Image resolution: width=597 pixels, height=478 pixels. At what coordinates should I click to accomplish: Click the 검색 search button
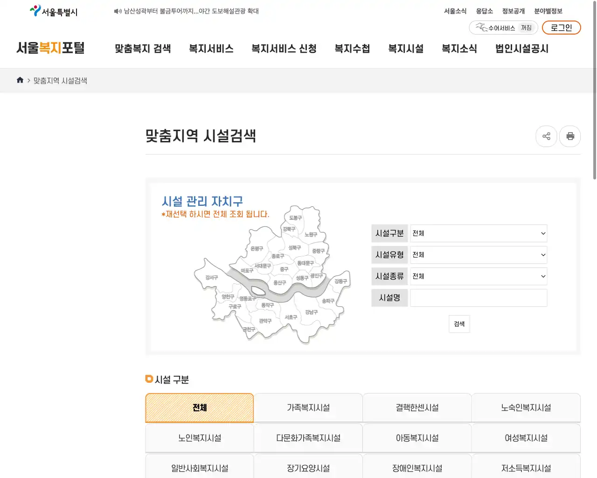coord(459,324)
